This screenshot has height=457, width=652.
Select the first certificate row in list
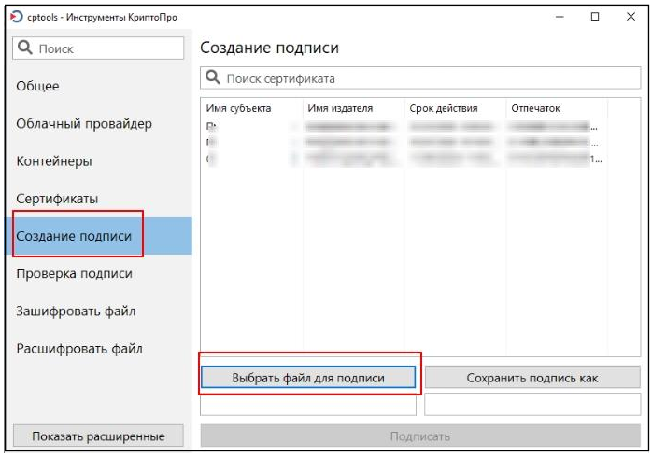click(402, 126)
